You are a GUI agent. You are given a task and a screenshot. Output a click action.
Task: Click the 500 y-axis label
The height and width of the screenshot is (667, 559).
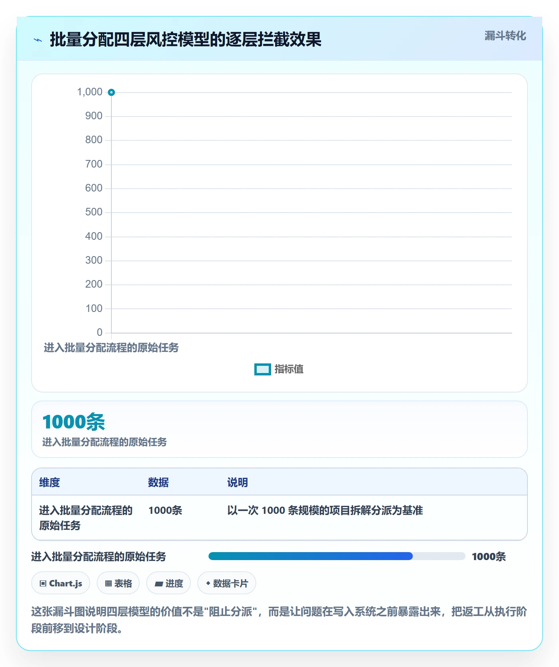[x=94, y=212]
